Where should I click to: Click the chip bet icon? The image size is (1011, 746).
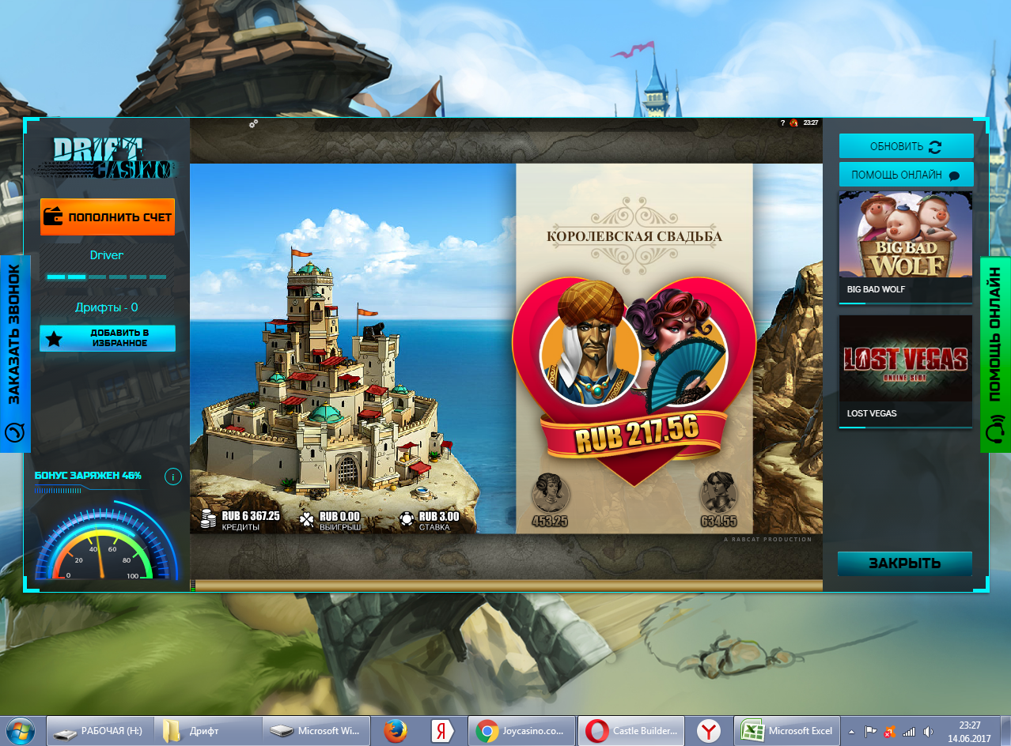tap(407, 519)
